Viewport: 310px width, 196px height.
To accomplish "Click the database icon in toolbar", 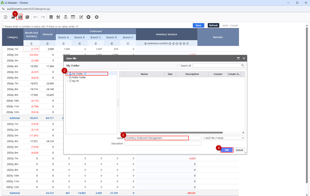I will [x=51, y=17].
